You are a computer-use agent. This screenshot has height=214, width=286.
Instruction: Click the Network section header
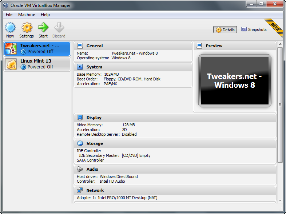[x=175, y=190]
